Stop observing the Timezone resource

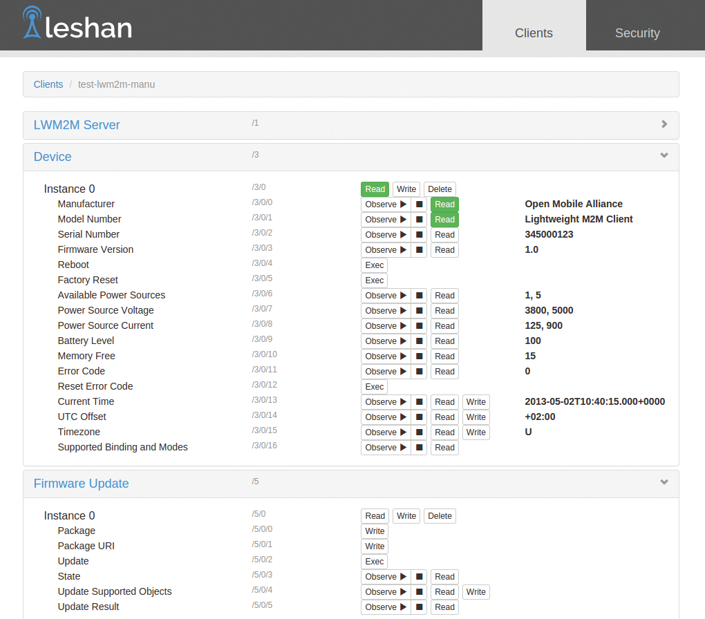click(x=419, y=432)
